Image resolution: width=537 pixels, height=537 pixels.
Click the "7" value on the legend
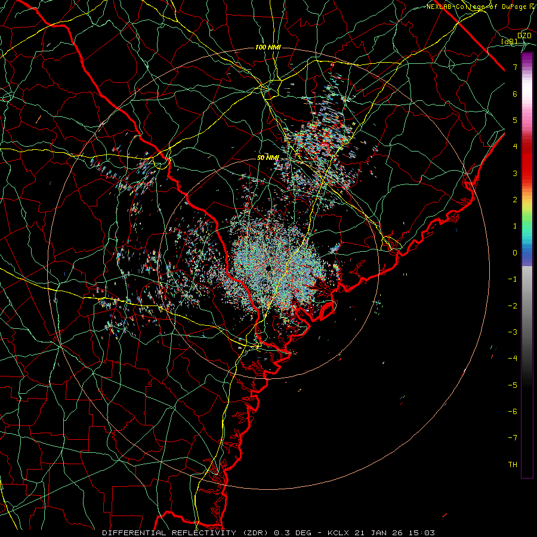[x=515, y=67]
